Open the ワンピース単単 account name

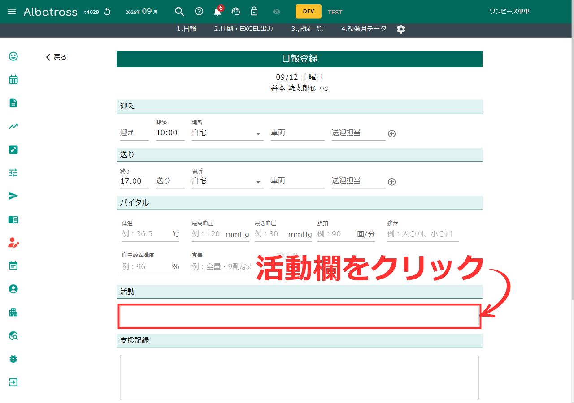pyautogui.click(x=509, y=12)
